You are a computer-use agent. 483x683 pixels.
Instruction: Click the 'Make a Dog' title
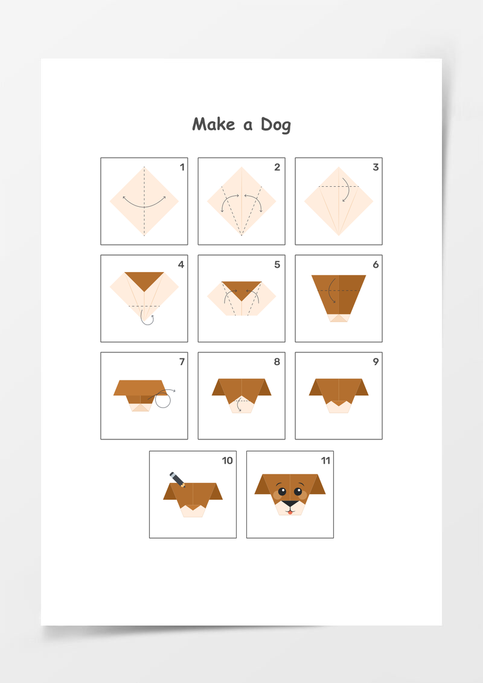click(241, 125)
